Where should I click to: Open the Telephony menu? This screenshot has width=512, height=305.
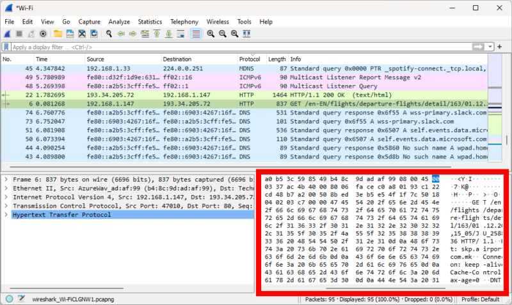tap(184, 22)
